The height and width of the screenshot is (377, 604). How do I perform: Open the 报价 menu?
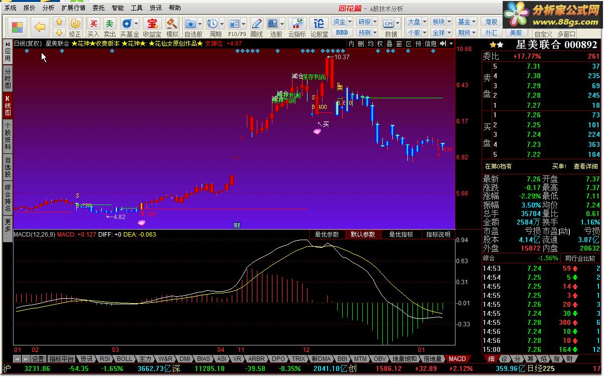[29, 8]
